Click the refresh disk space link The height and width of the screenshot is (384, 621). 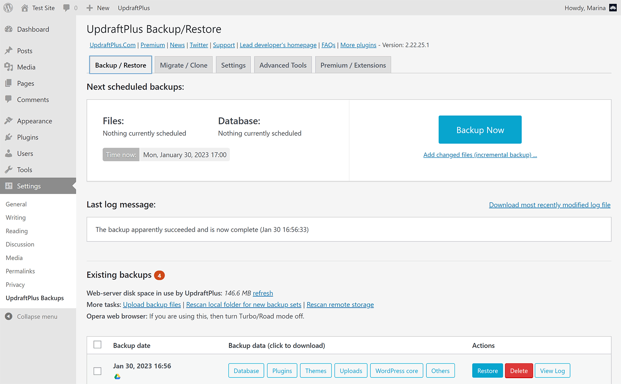(263, 293)
